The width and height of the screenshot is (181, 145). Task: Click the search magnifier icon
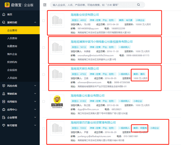[x=138, y=5]
